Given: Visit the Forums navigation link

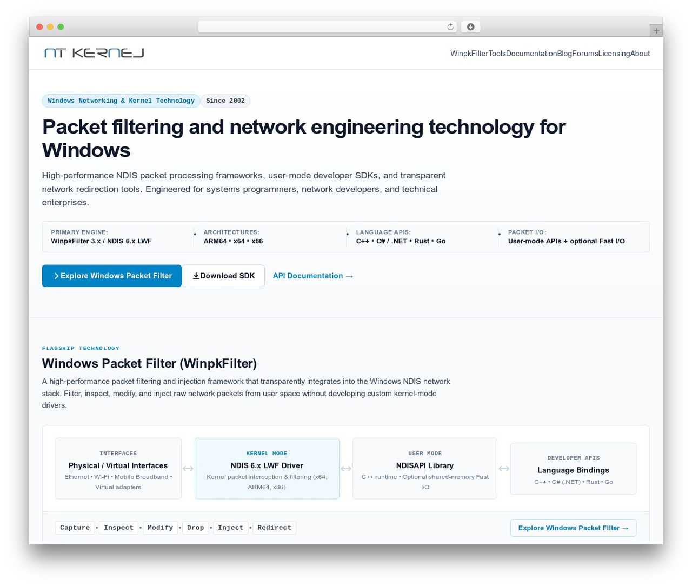Looking at the screenshot, I should [585, 54].
